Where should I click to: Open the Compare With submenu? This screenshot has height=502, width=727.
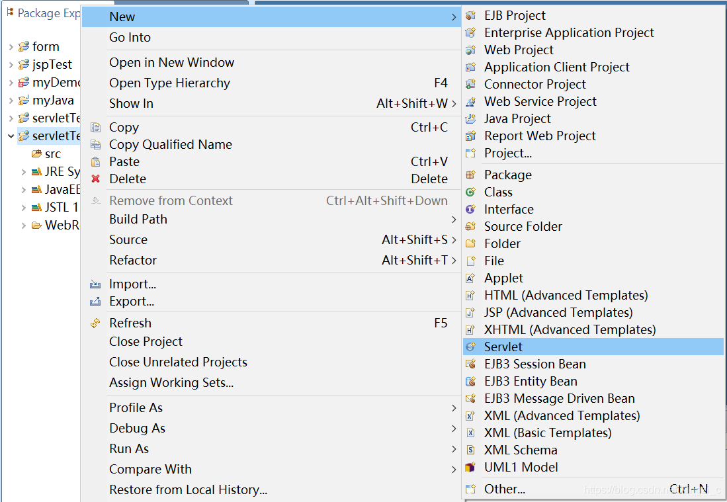coord(271,469)
